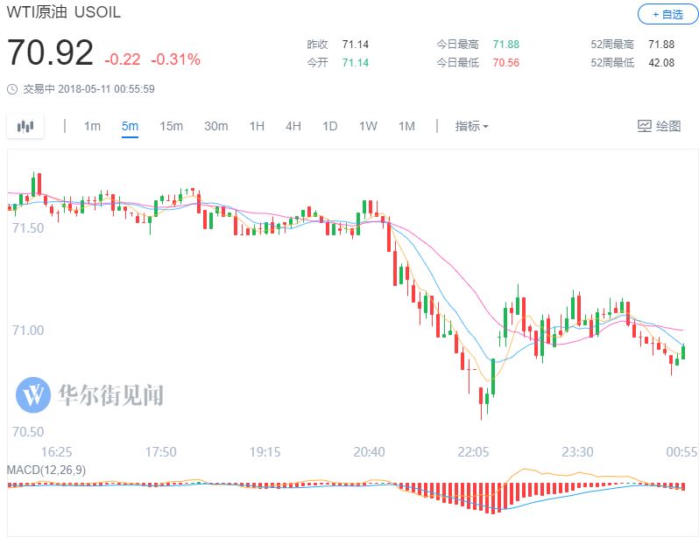Open the 绘图 drawing tools
Image resolution: width=699 pixels, height=544 pixels.
coord(659,127)
